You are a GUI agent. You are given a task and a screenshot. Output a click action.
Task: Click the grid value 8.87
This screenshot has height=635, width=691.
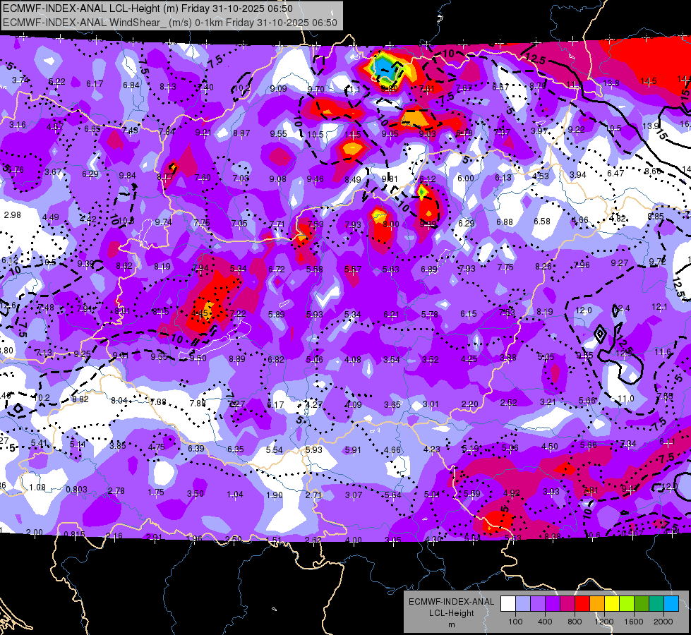click(x=241, y=133)
